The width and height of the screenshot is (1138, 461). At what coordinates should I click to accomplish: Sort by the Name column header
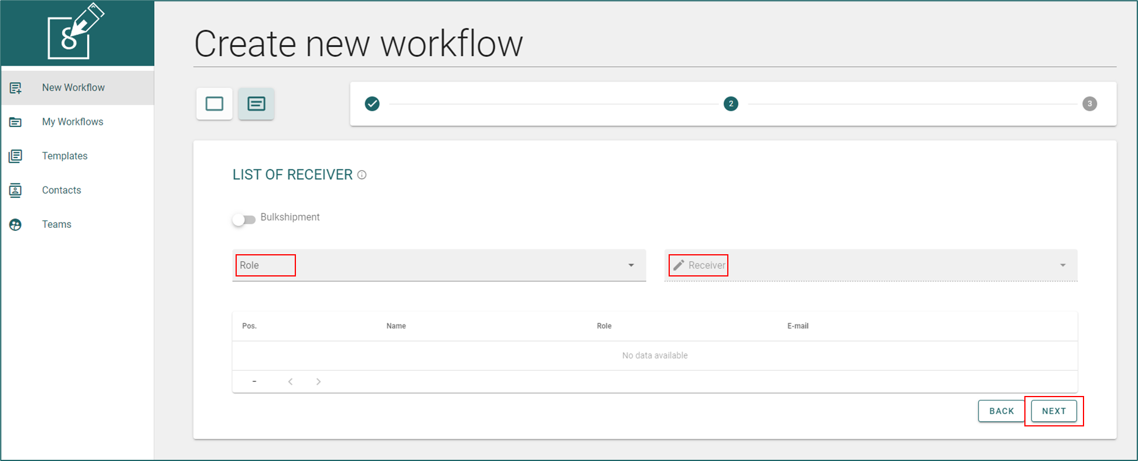pos(396,326)
